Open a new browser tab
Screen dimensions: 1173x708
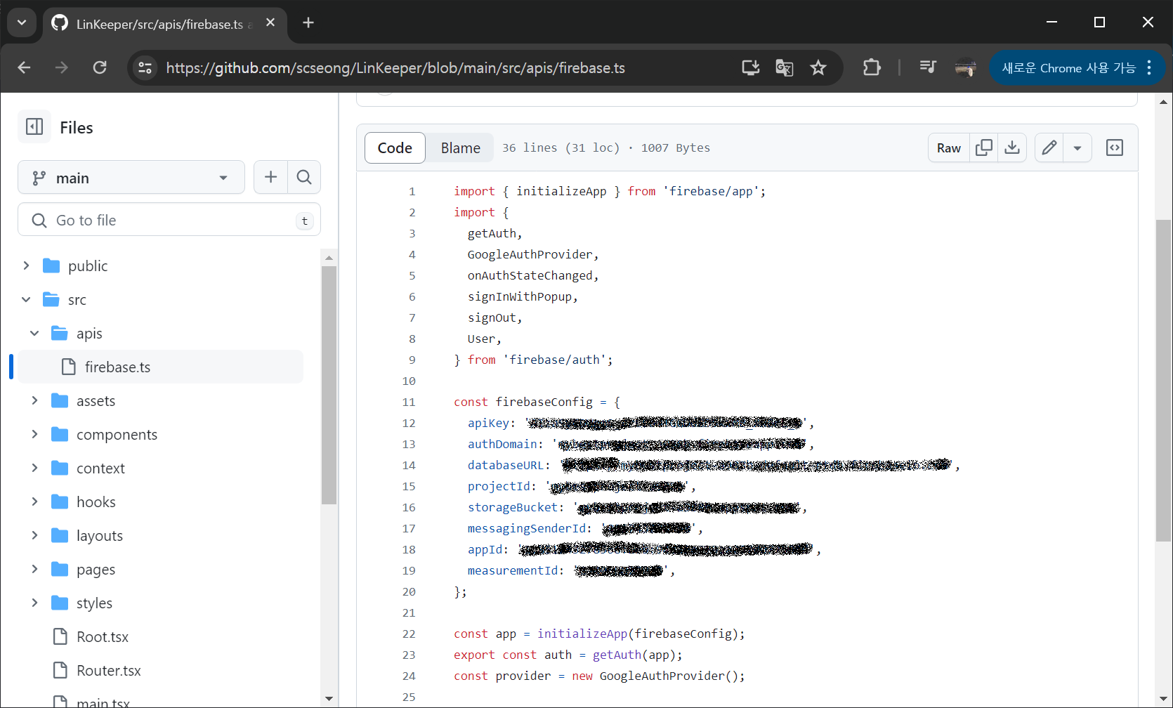pos(308,22)
